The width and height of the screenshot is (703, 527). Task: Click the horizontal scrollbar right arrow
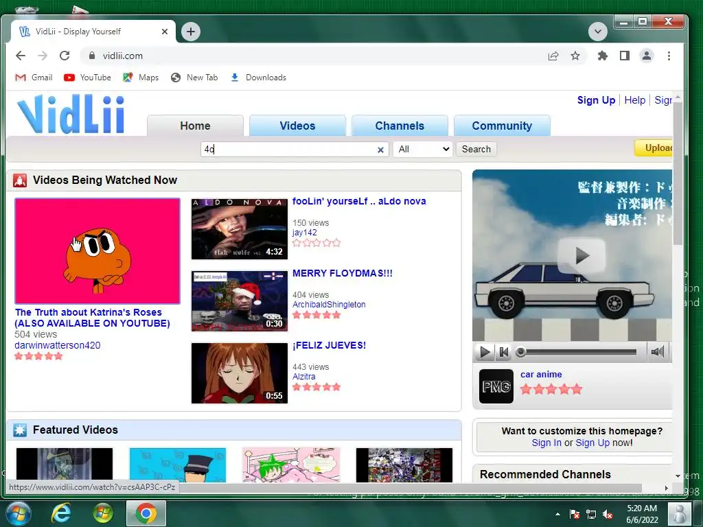pos(666,488)
